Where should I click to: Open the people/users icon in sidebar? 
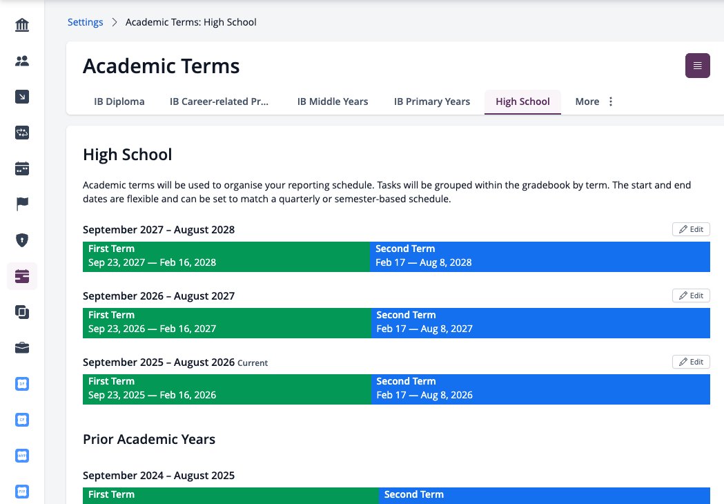[x=21, y=61]
